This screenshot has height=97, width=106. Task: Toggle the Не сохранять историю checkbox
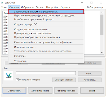point(17,80)
